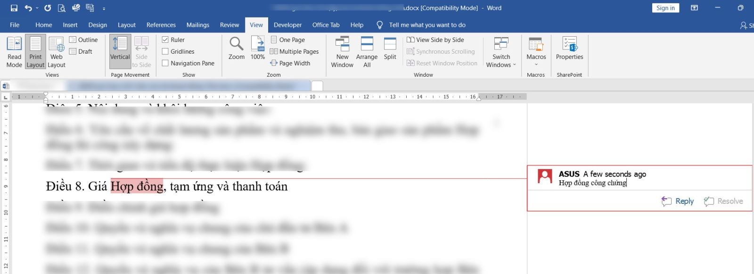Select Vertical page movement
Viewport: 754px width, 274px height.
[120, 52]
